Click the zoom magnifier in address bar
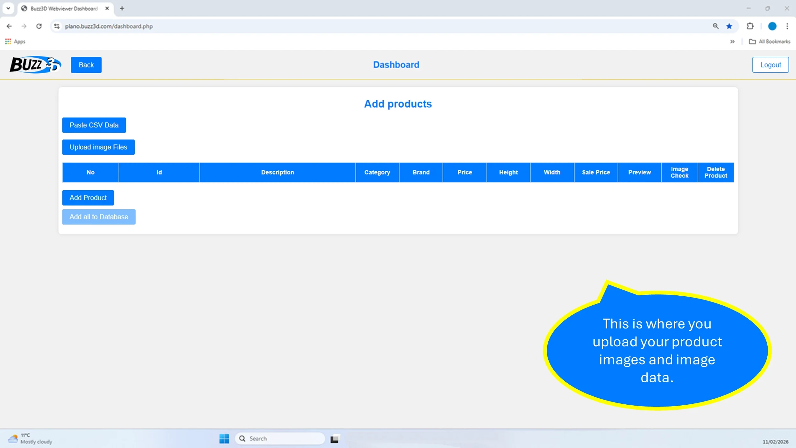Viewport: 796px width, 448px height. pos(715,26)
